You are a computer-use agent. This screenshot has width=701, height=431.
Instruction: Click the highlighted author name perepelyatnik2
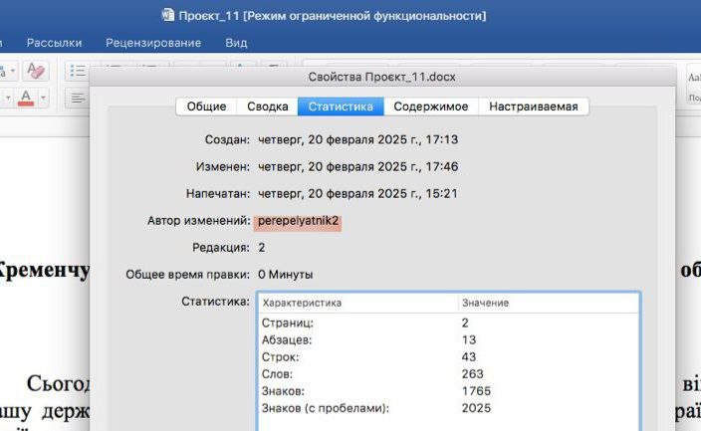(298, 220)
